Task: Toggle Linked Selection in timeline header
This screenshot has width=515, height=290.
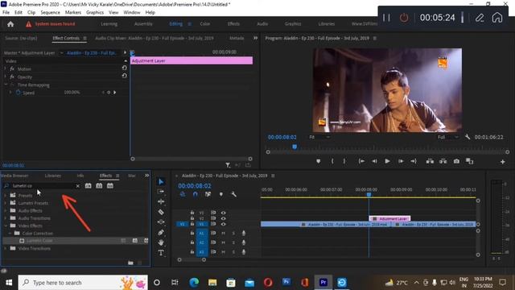Action: (x=208, y=194)
